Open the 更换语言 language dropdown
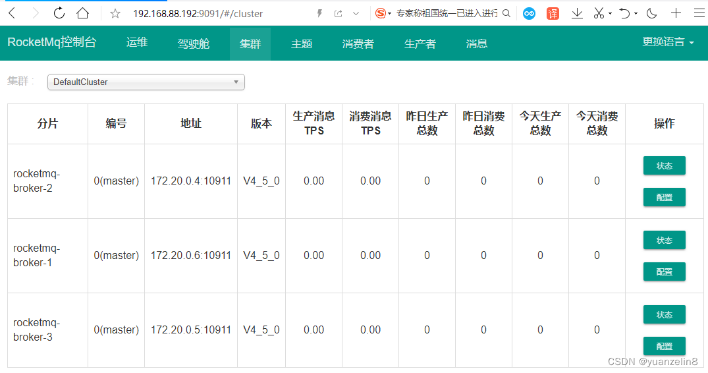 (x=668, y=42)
